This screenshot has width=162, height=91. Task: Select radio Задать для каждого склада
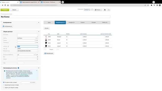[4, 88]
